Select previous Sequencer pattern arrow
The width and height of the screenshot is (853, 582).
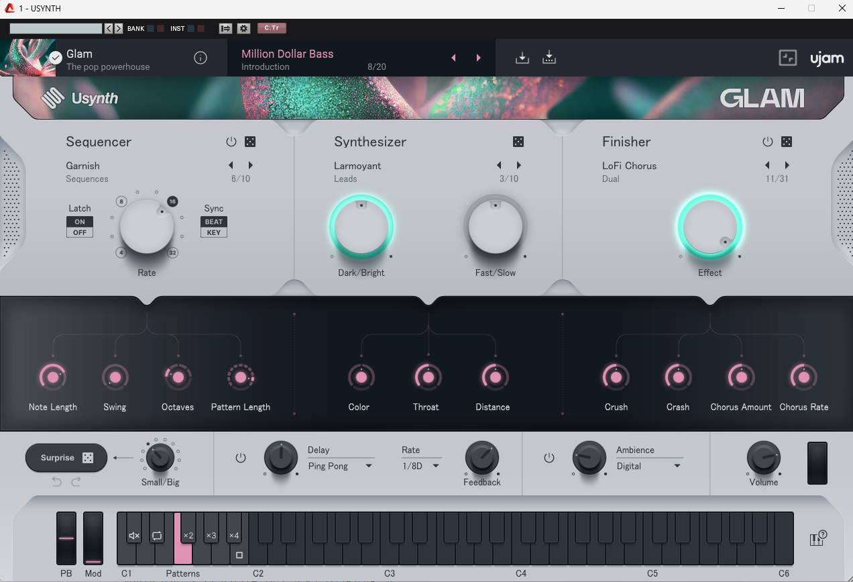click(231, 165)
